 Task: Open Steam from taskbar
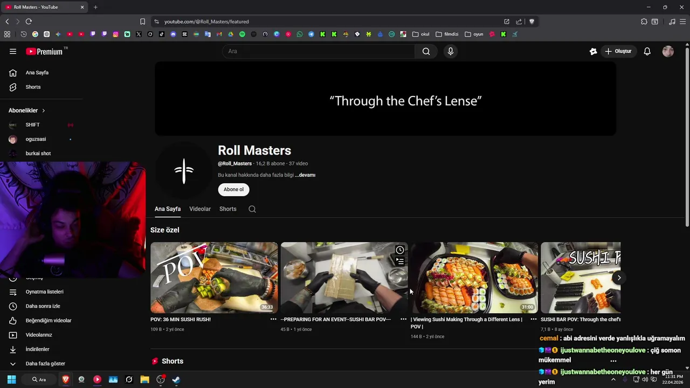coord(176,379)
